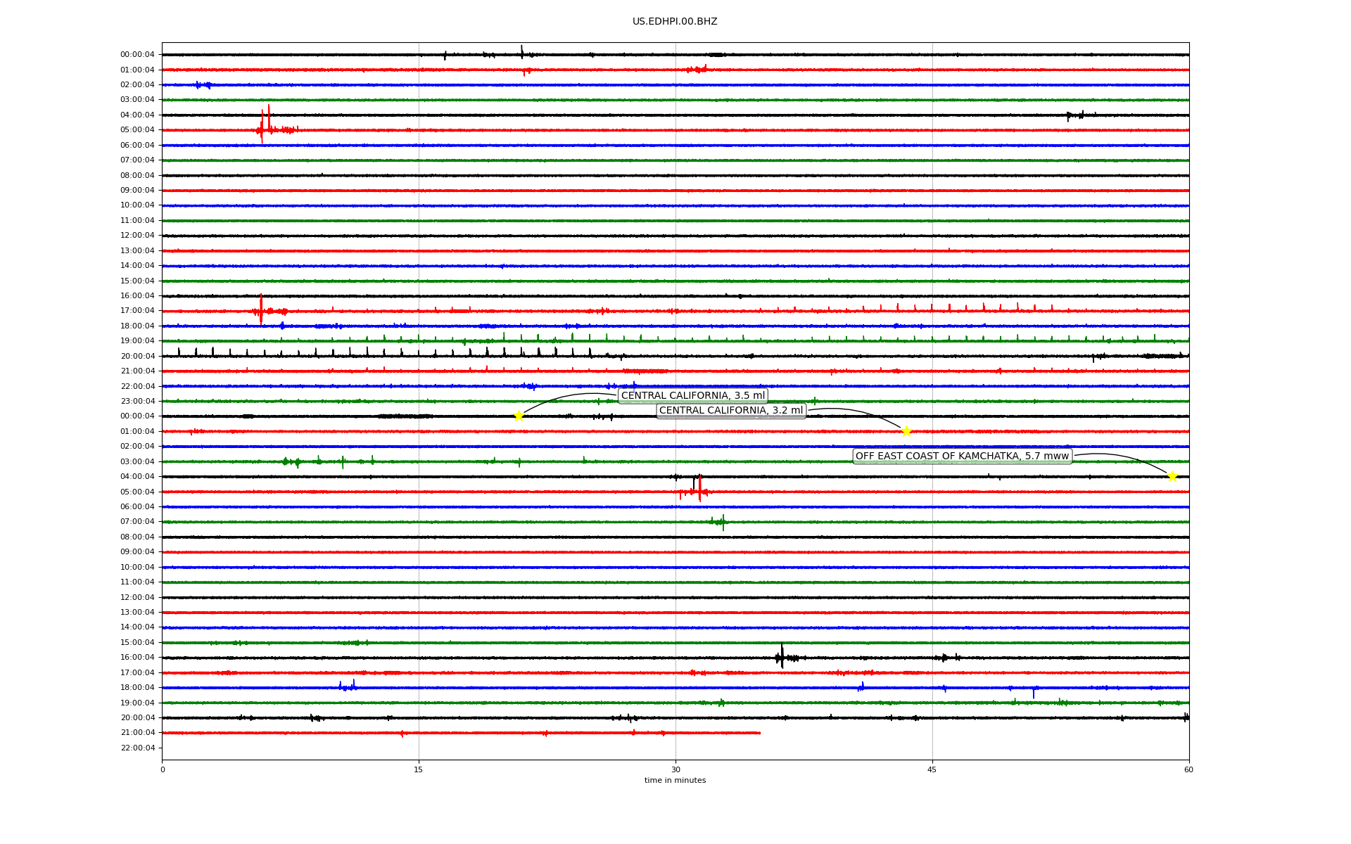Click the first 00:00:04 row time label
Screen dimensions: 1351x844
pyautogui.click(x=137, y=55)
